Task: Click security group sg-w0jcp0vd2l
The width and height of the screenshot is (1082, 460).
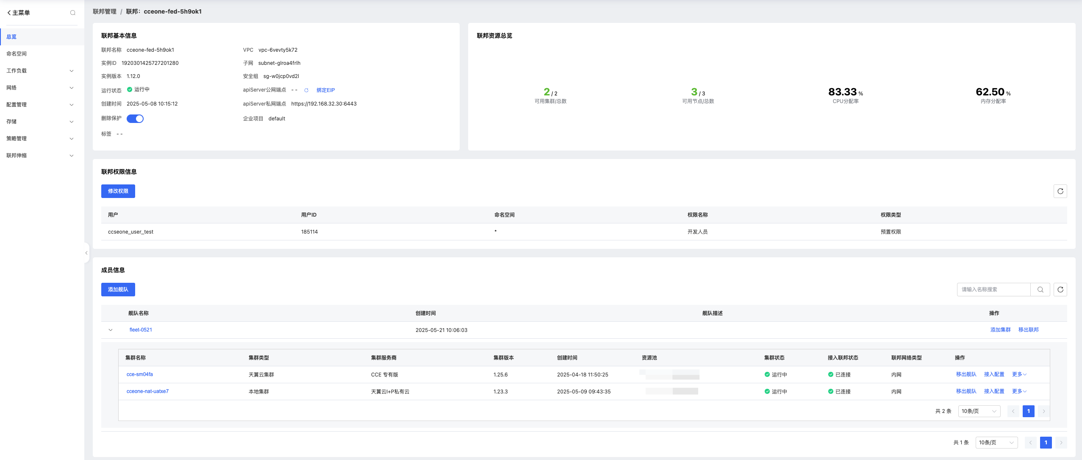Action: click(x=281, y=76)
